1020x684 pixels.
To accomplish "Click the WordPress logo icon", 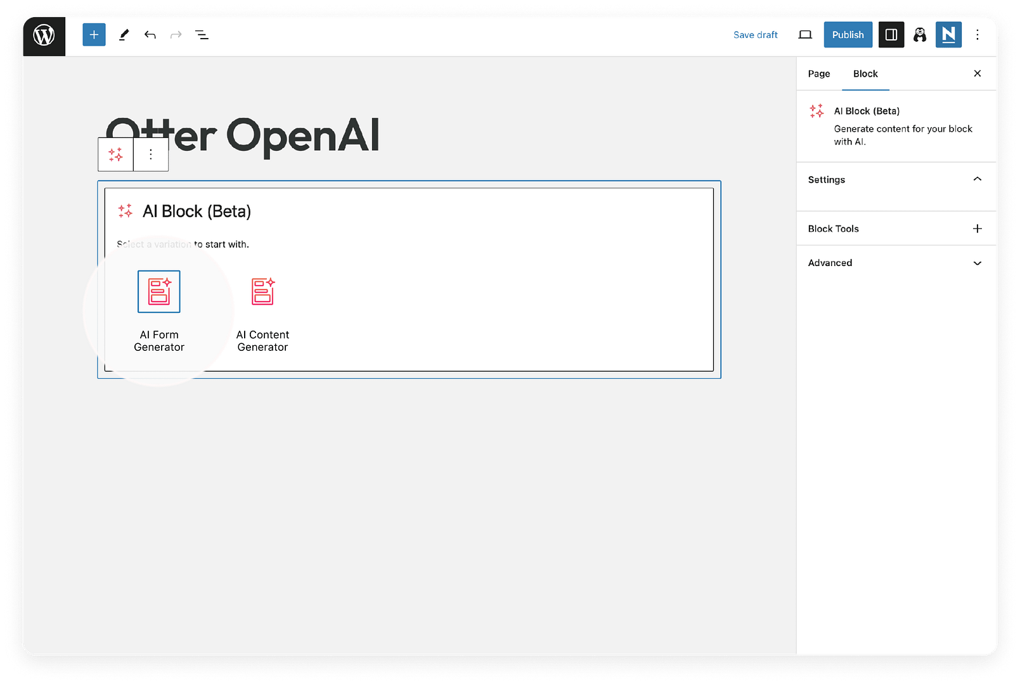I will coord(44,35).
